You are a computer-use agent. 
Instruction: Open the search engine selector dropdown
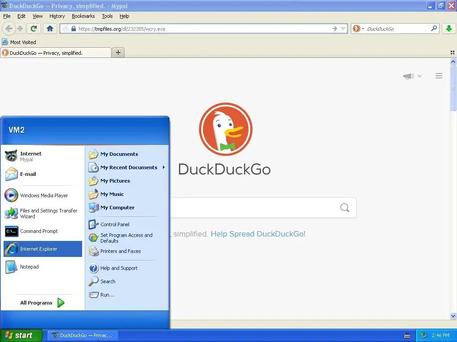tap(358, 28)
